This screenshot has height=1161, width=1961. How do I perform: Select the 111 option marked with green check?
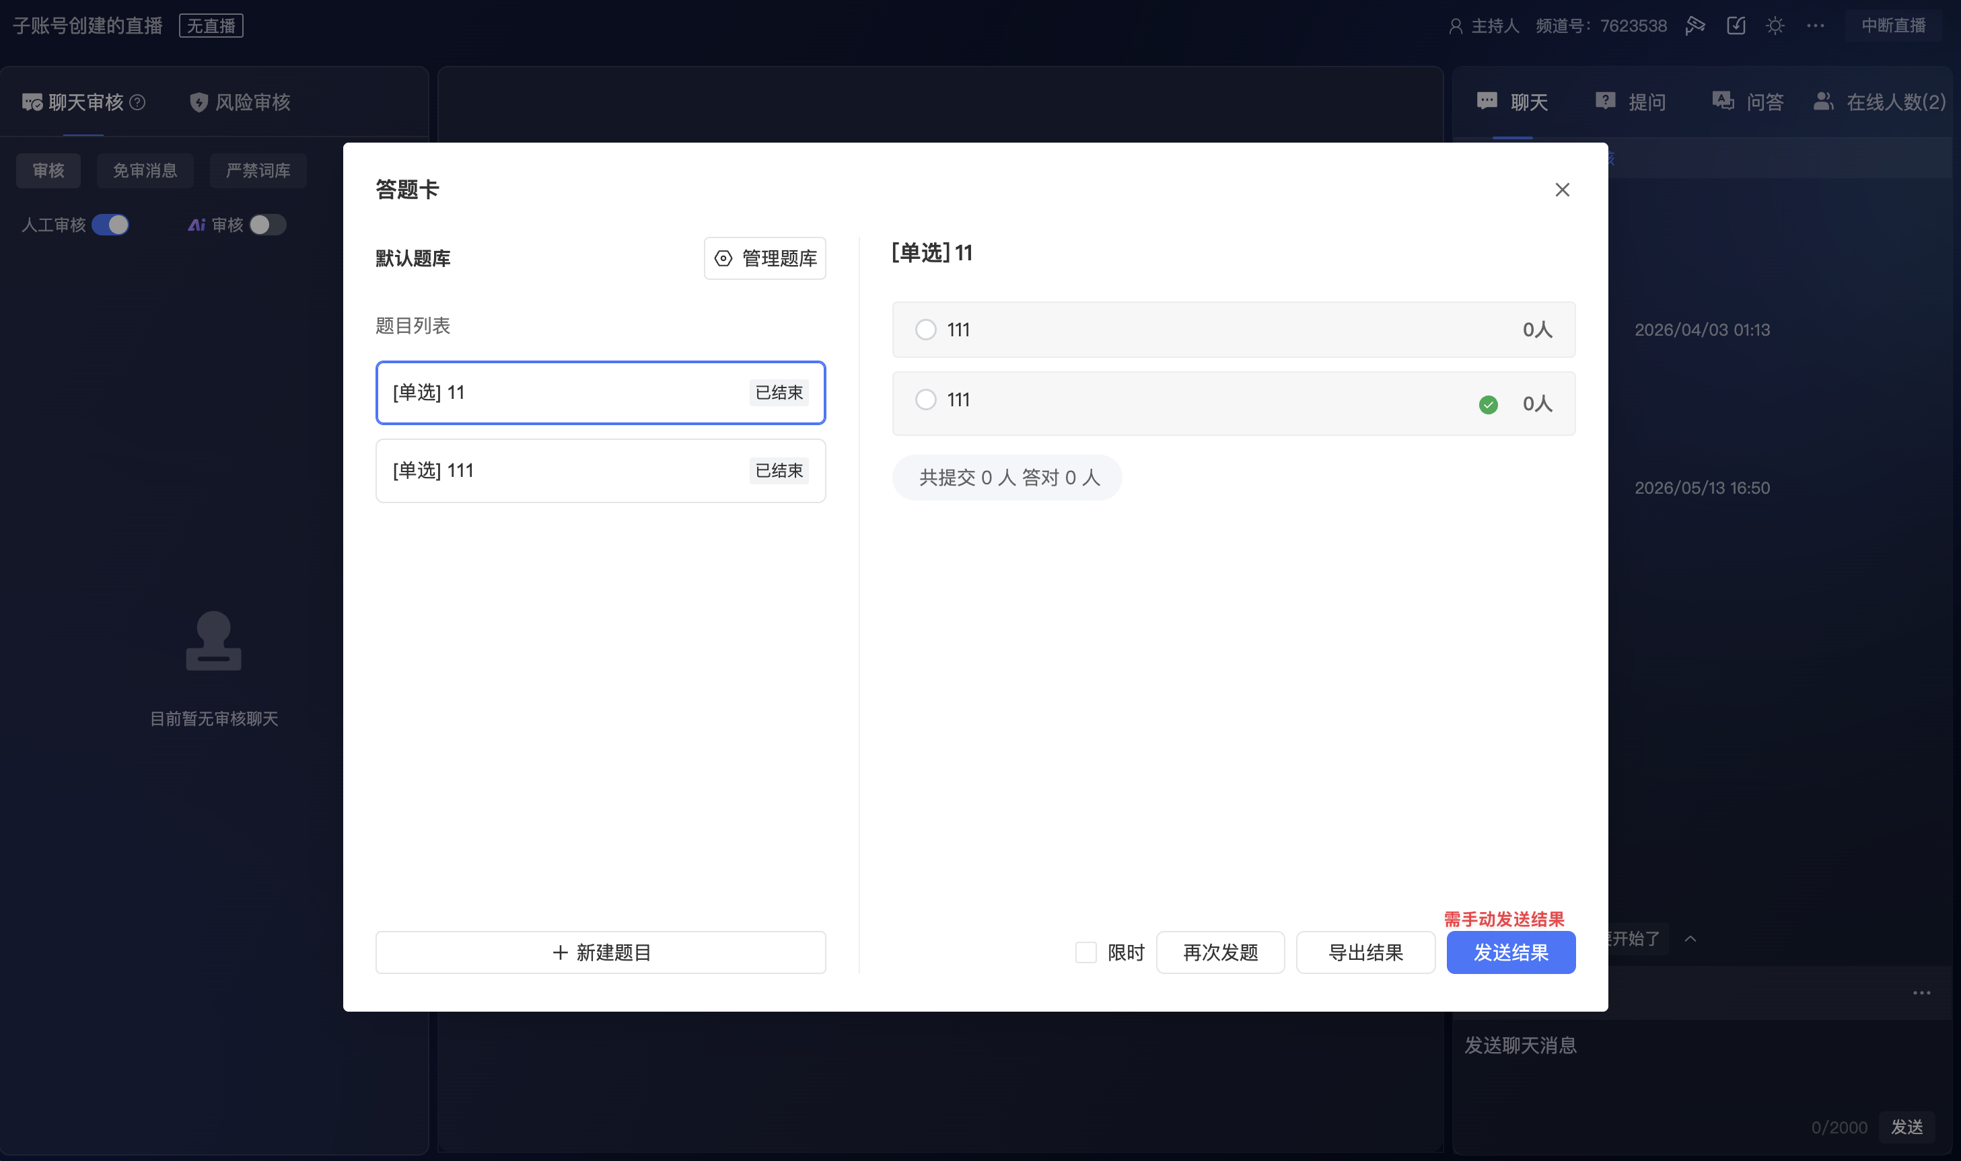[1234, 404]
